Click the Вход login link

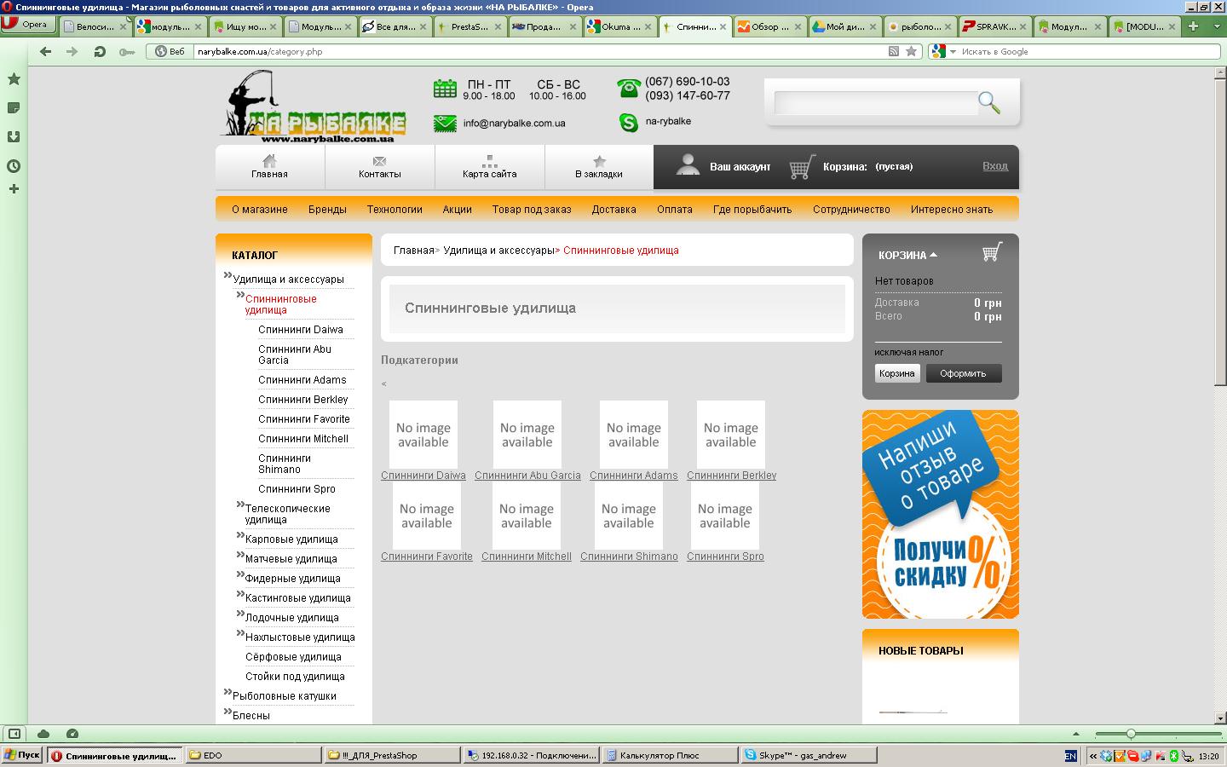(994, 166)
